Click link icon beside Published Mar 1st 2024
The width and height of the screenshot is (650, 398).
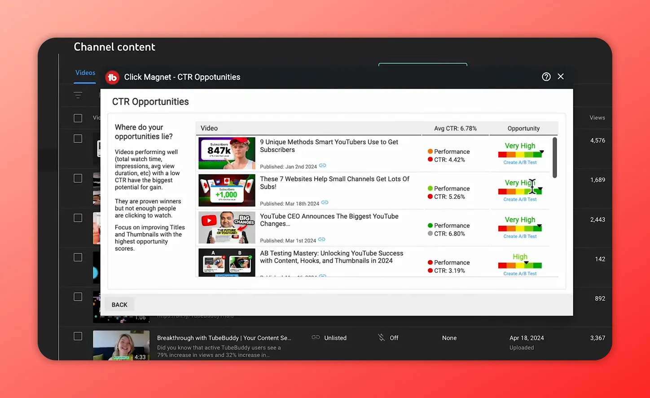(x=321, y=240)
